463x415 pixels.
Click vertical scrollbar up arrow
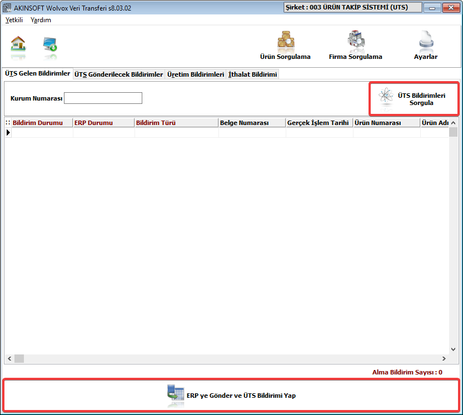(453, 123)
